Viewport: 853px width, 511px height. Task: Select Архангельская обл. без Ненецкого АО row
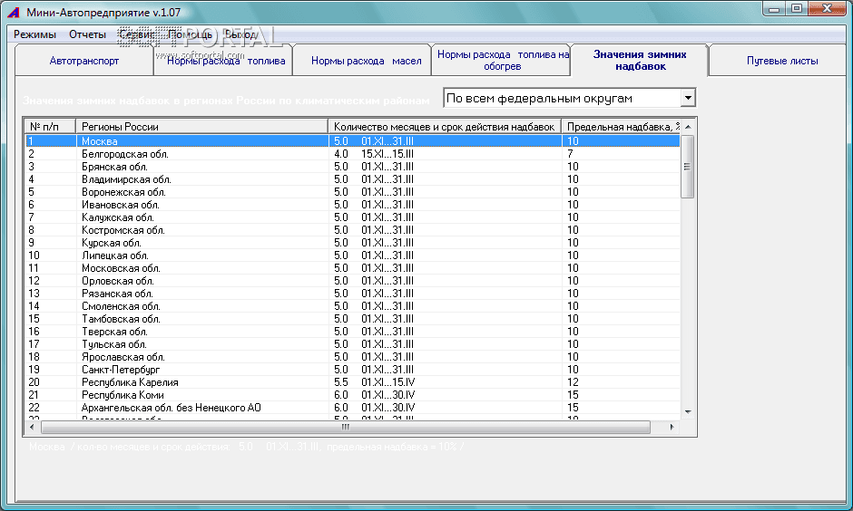[352, 408]
